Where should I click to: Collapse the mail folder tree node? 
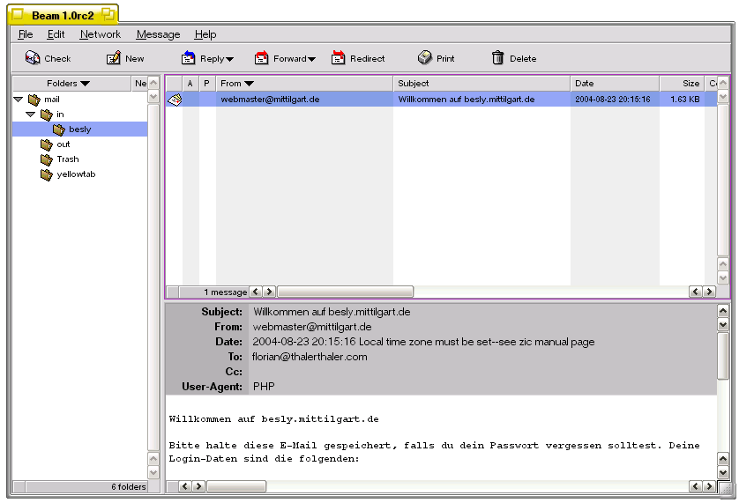[x=19, y=100]
